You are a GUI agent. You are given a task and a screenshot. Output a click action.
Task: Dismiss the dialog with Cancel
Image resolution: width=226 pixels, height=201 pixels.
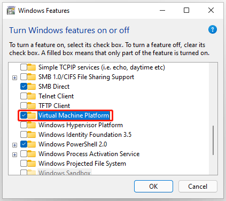click(x=198, y=187)
